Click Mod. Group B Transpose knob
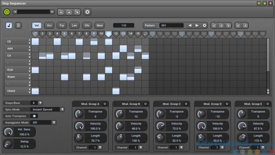 [x=120, y=114]
